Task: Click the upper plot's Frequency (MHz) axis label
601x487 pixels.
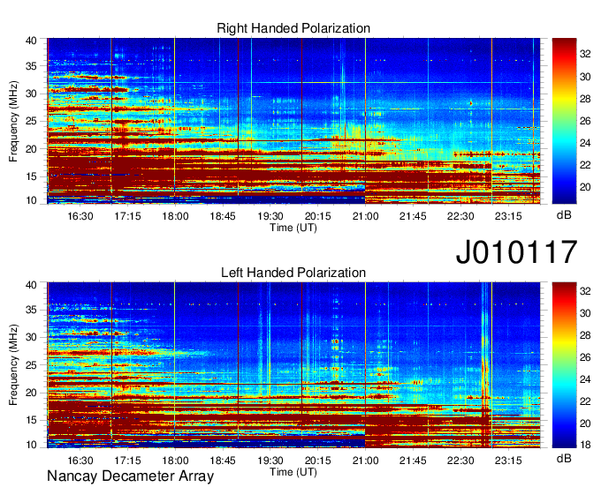Action: 13,121
